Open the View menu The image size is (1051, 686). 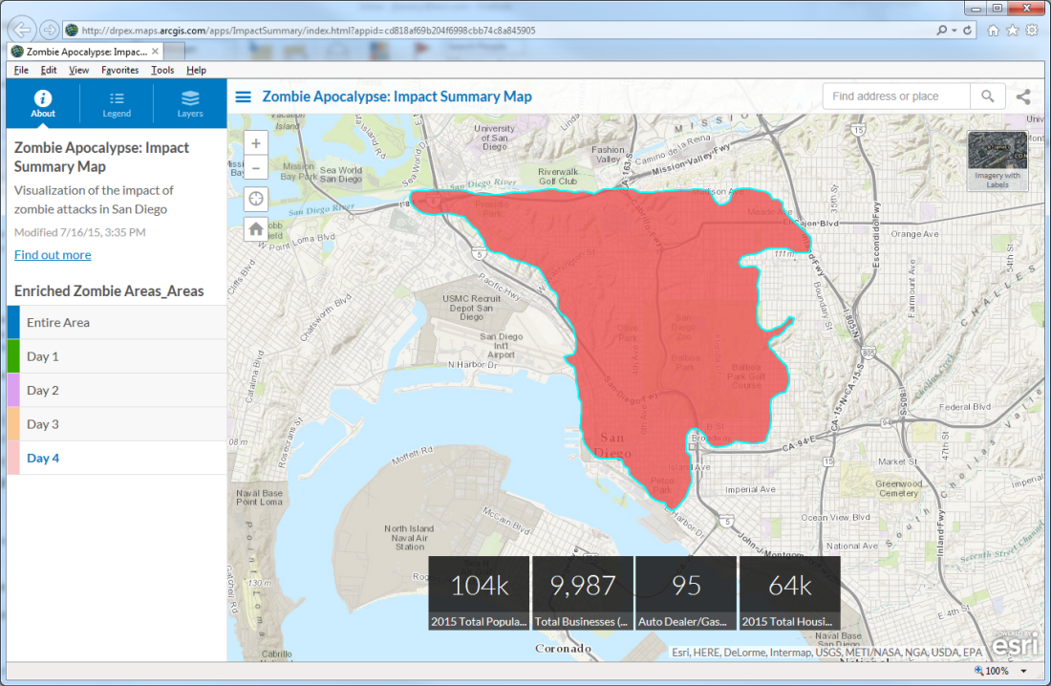[78, 70]
